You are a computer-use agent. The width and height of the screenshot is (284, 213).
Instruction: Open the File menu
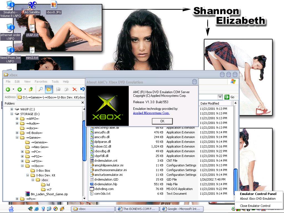[8, 82]
